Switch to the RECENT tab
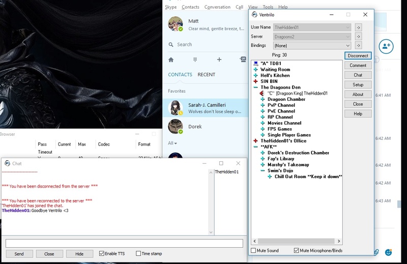 (x=207, y=74)
